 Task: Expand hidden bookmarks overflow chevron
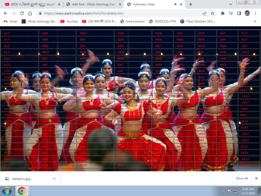pos(256,21)
